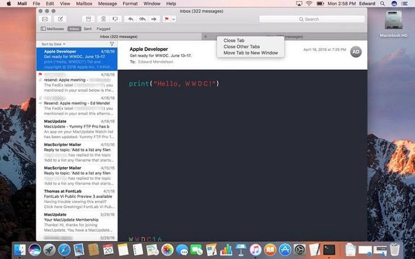Viewport: 415px width, 259px height.
Task: Select Inbox in the favorites bar
Action: [74, 28]
